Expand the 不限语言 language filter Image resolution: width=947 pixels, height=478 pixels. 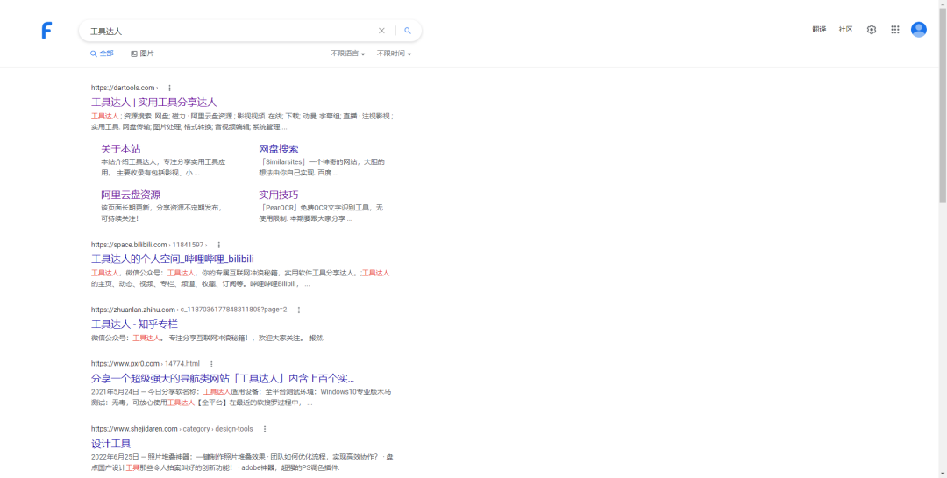click(x=348, y=54)
